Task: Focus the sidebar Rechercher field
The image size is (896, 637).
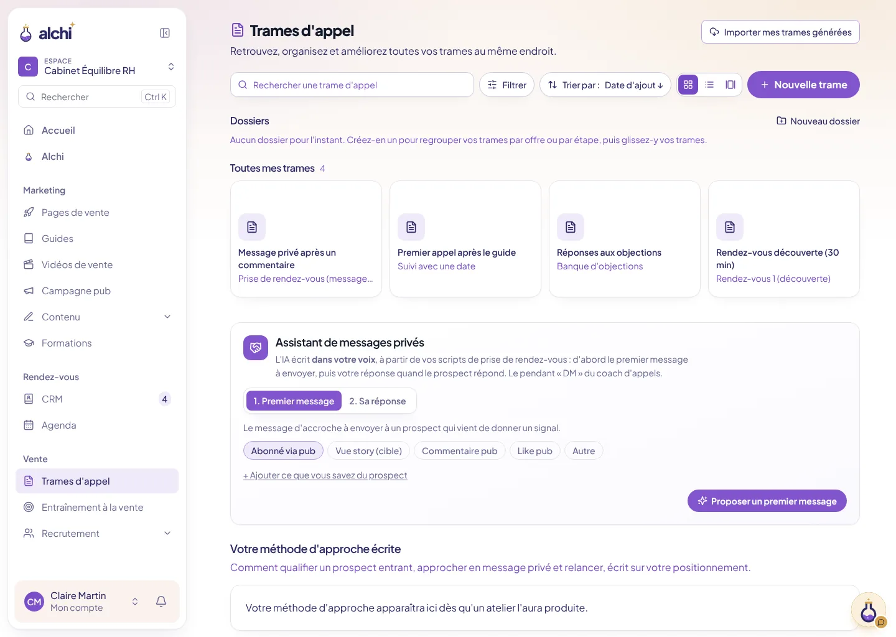Action: click(97, 96)
